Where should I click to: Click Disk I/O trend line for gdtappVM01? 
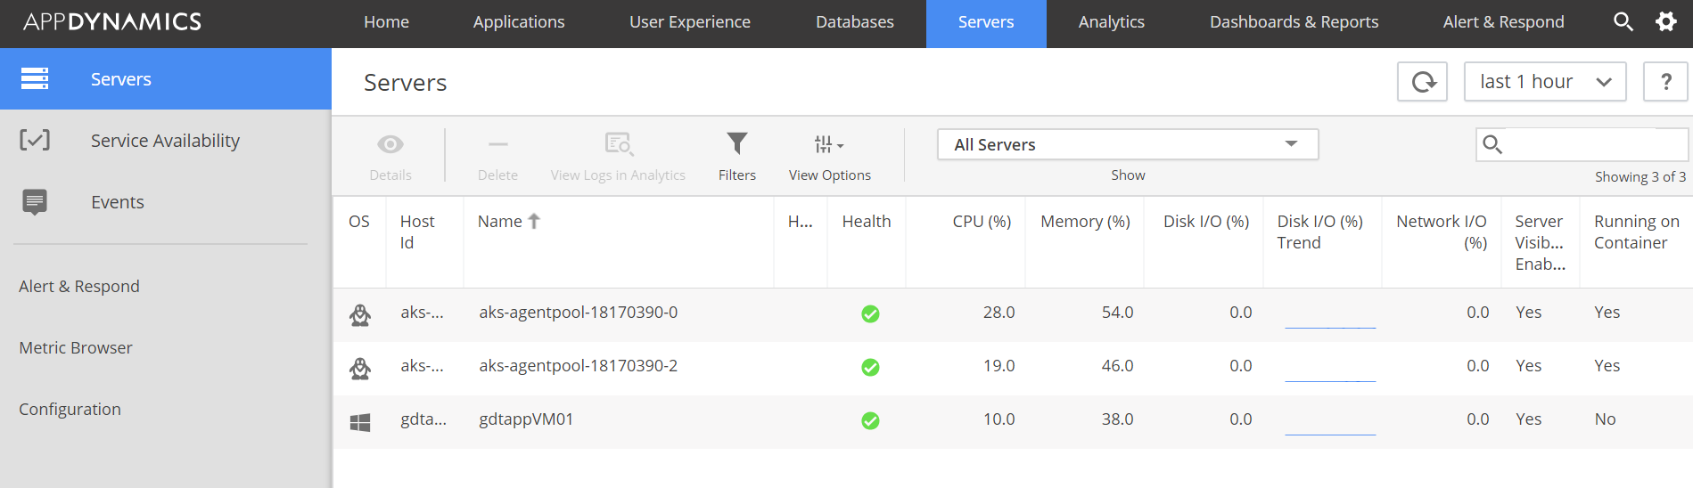pyautogui.click(x=1330, y=434)
